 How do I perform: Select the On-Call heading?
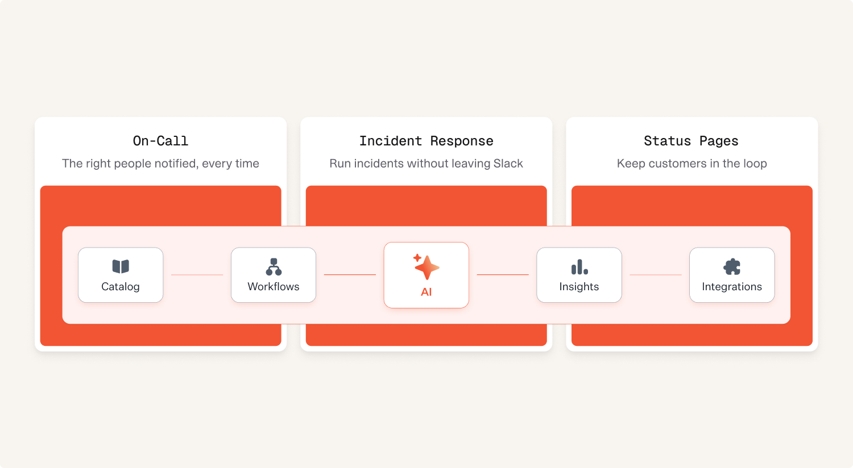[x=160, y=141]
